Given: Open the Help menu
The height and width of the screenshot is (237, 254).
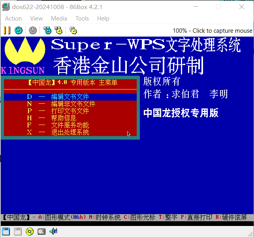Looking at the screenshot, I should [x=103, y=19].
